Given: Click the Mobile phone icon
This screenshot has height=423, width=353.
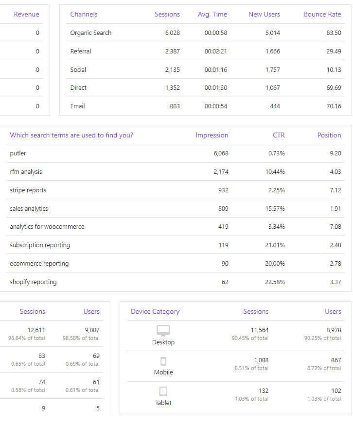Looking at the screenshot, I should 163,361.
